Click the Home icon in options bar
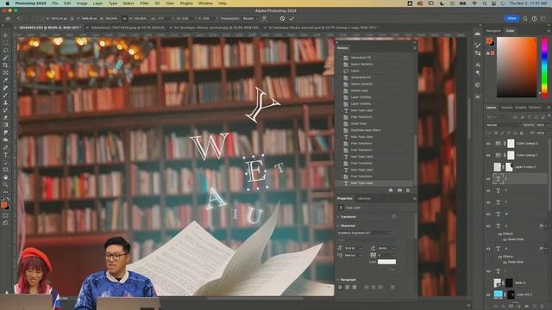Image resolution: width=552 pixels, height=310 pixels. (8, 19)
